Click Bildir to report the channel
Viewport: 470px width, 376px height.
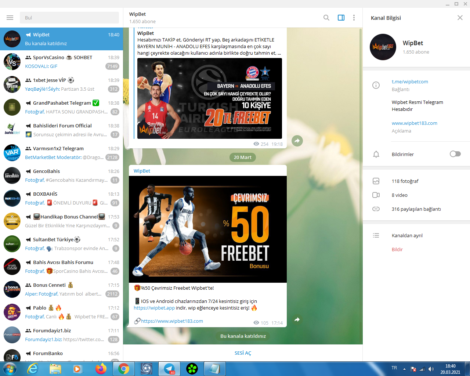[x=397, y=249]
